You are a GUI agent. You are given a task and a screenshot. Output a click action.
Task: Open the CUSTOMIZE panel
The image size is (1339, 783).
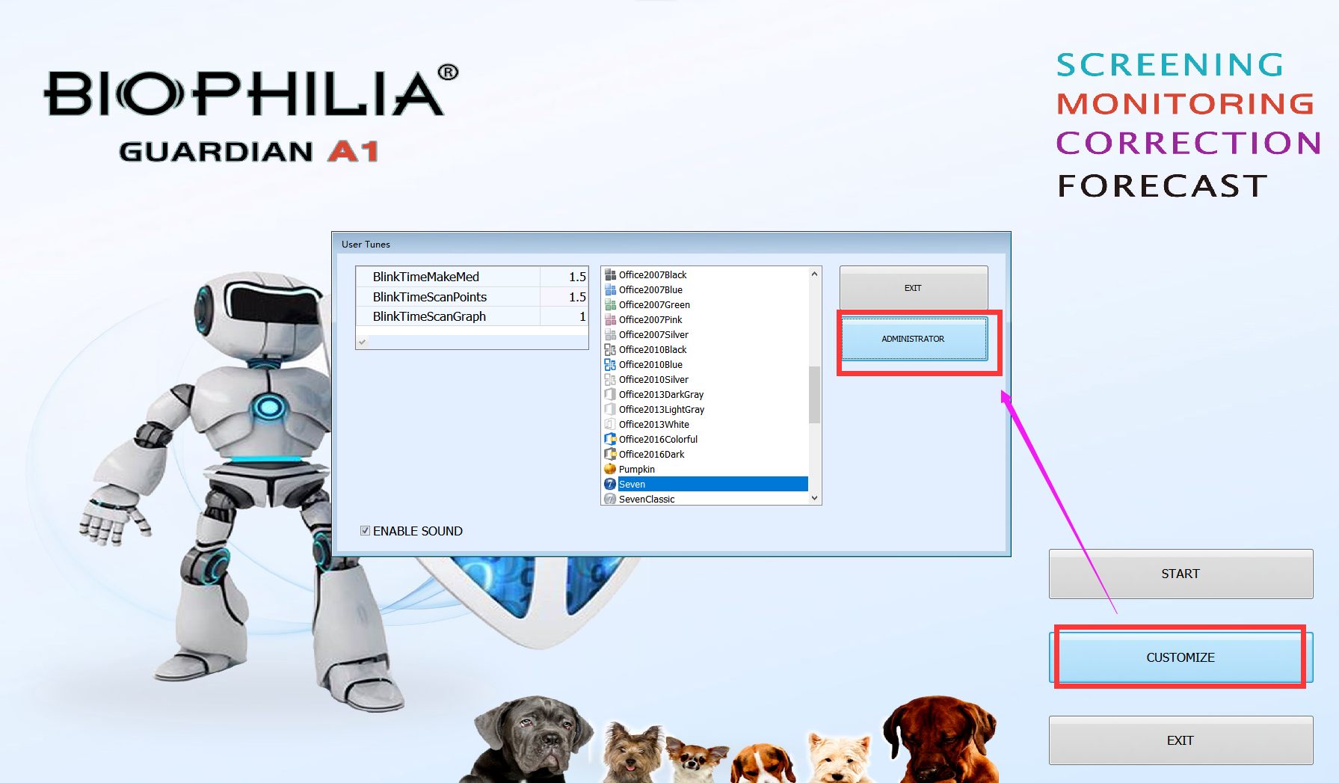pos(1180,657)
